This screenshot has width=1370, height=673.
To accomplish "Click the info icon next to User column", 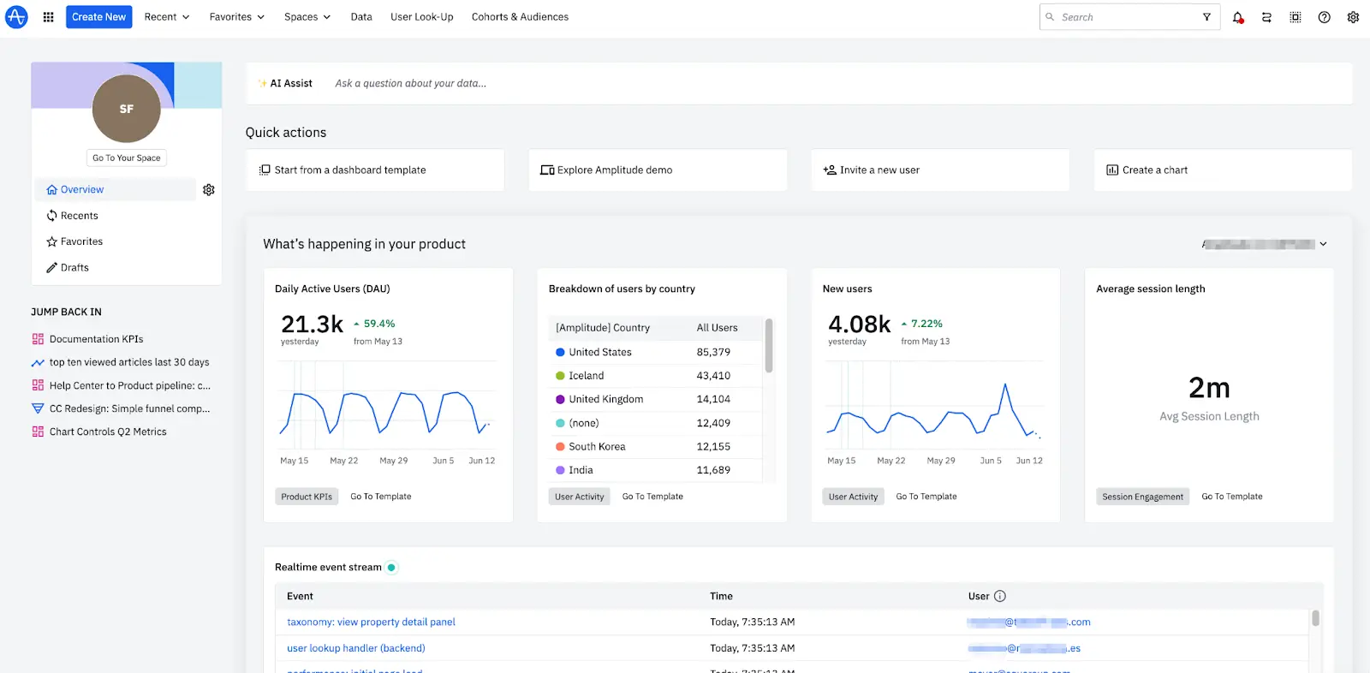I will pyautogui.click(x=999, y=596).
